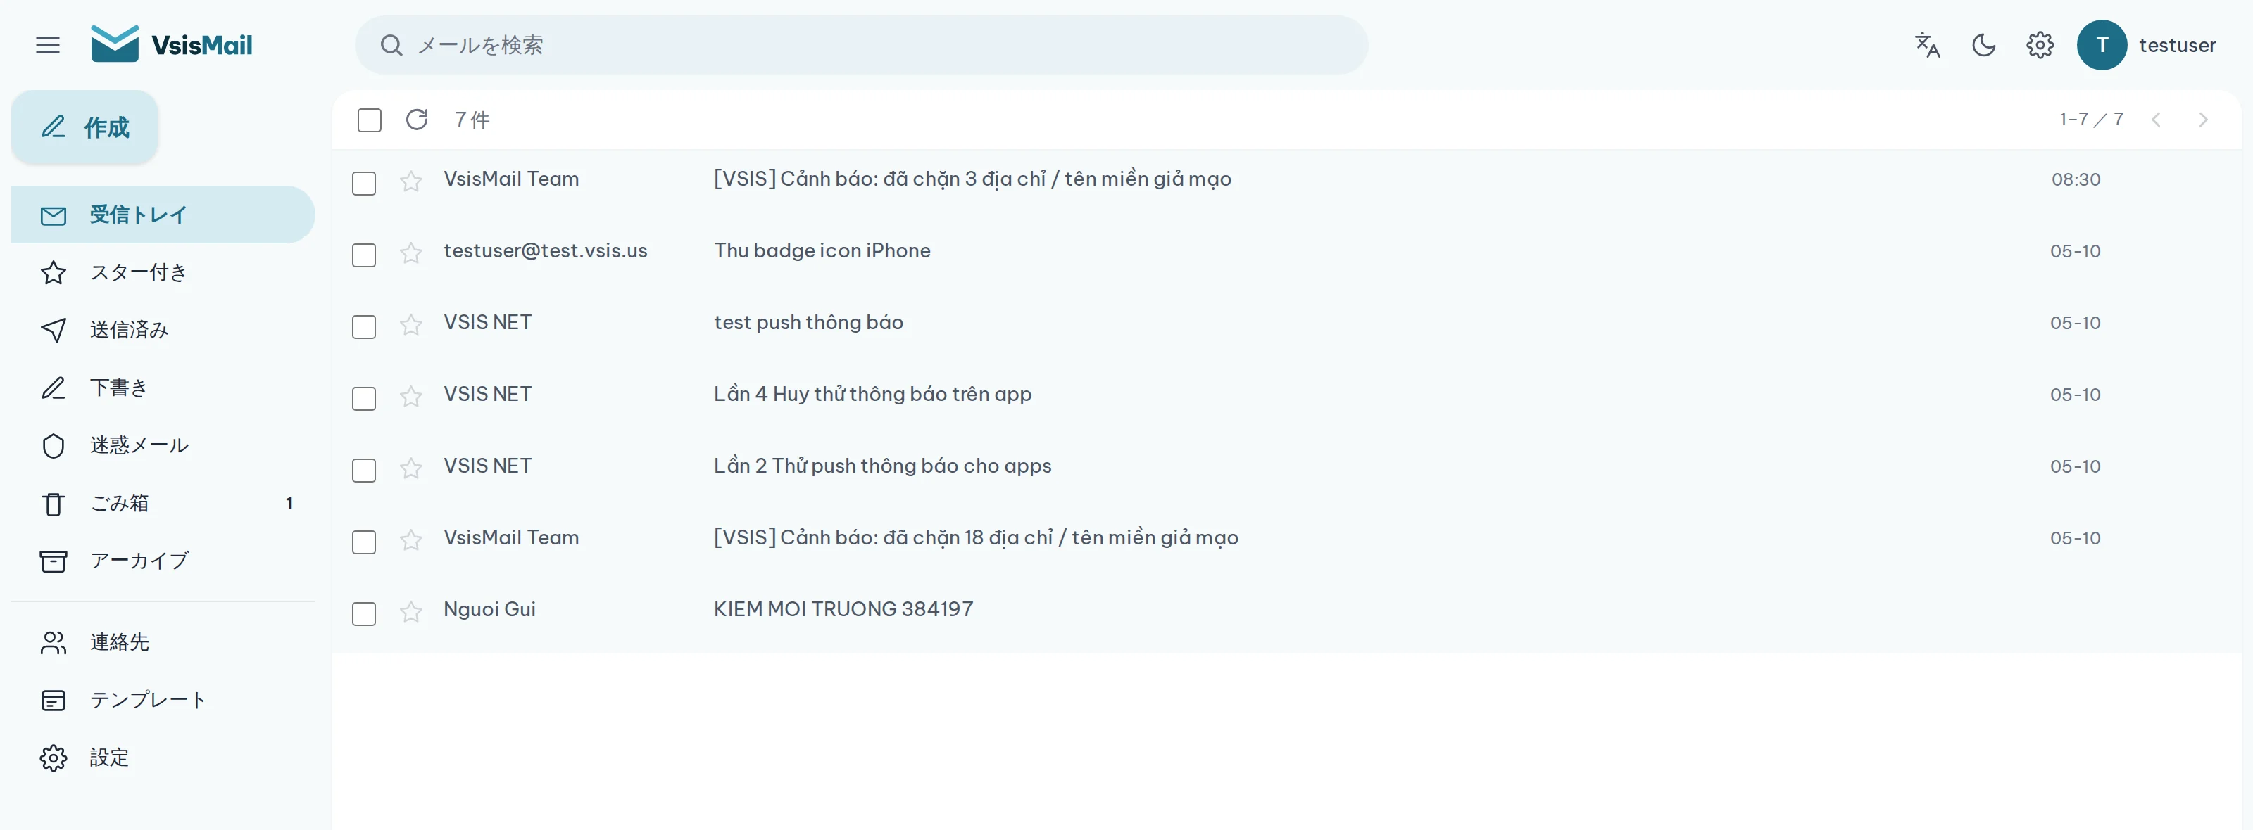Open email 'Lần 2 Thử push thông báo'

[882, 466]
